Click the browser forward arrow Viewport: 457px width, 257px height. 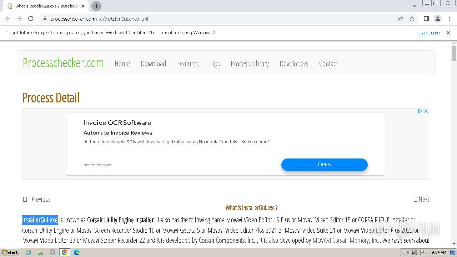[x=19, y=19]
